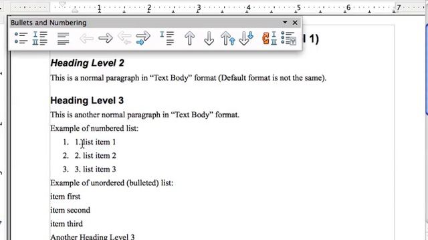Click the 'item second' line

point(70,210)
